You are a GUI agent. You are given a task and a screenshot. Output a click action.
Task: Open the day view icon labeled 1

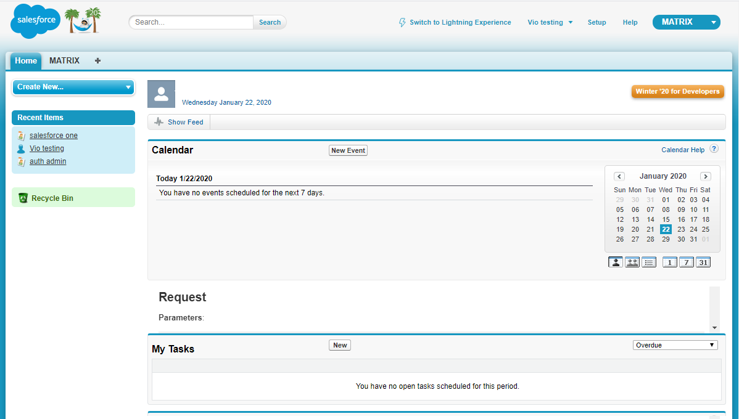tap(670, 262)
